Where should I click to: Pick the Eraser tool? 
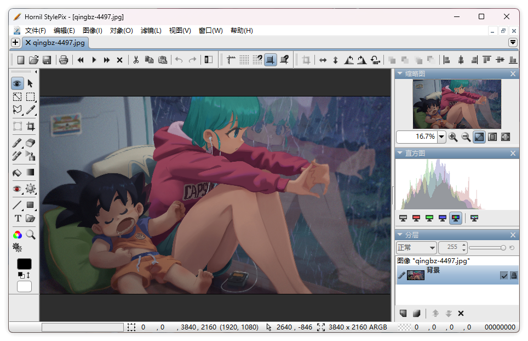pos(31,143)
